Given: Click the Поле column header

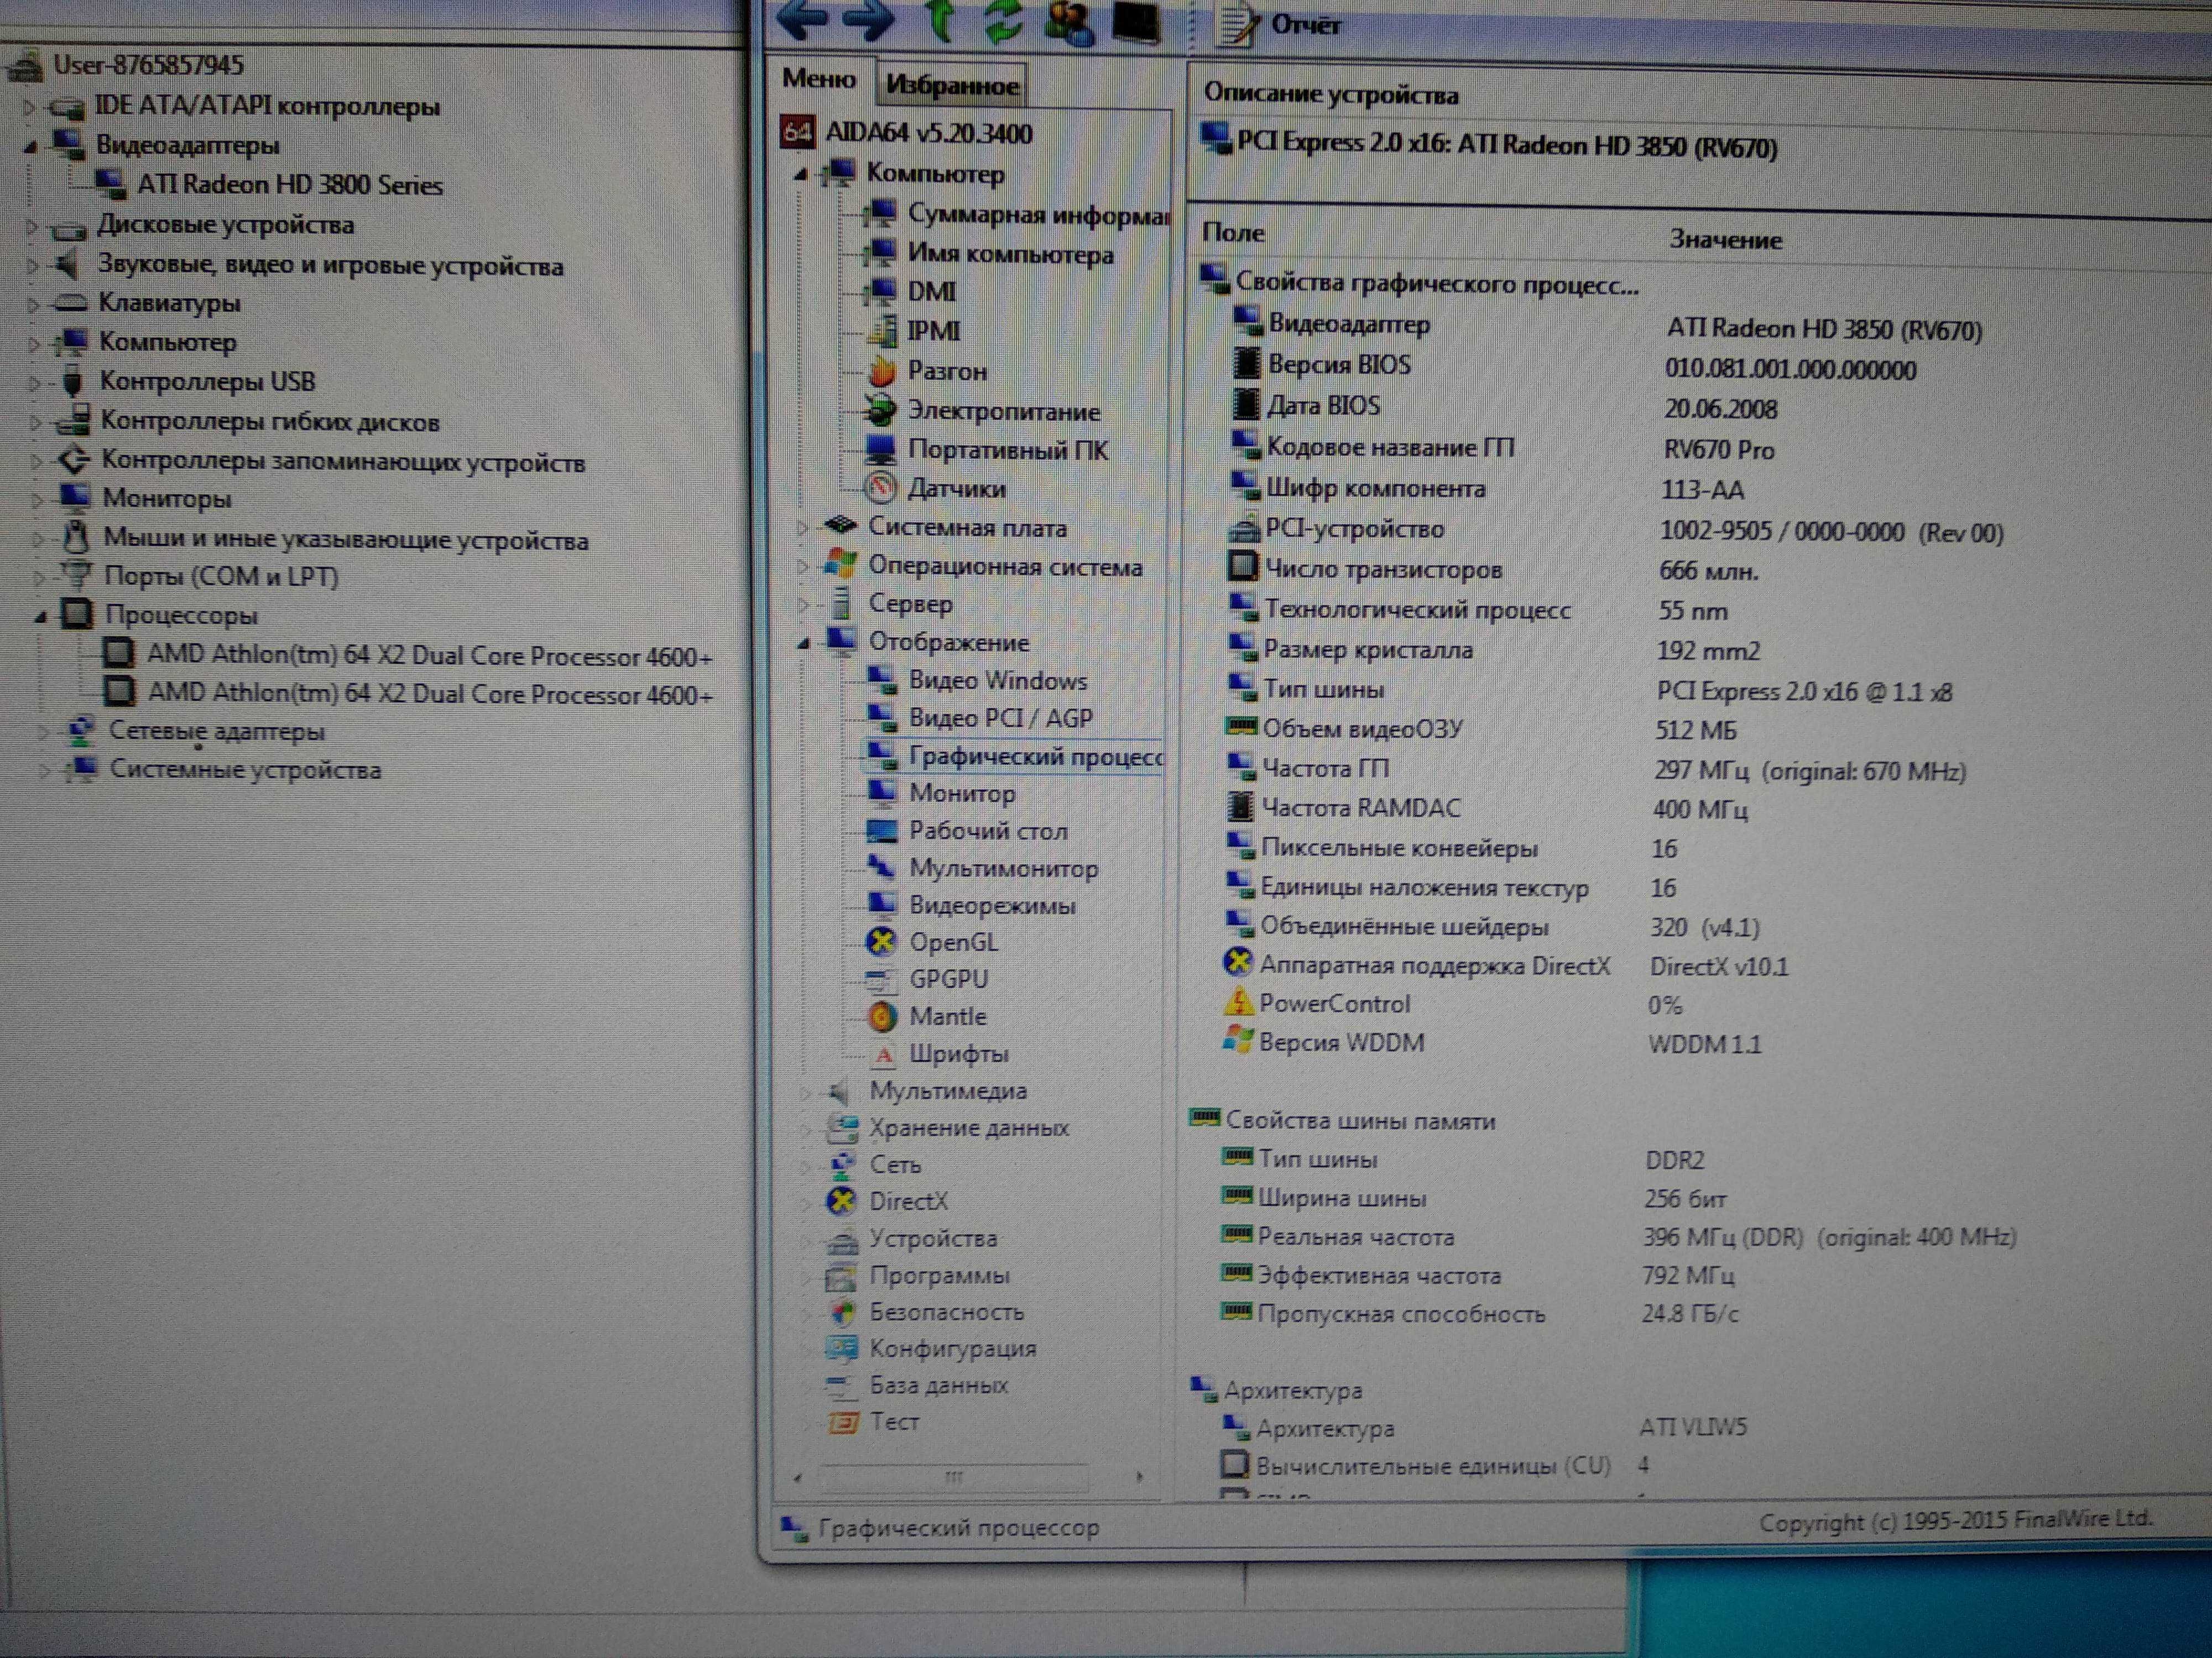Looking at the screenshot, I should 1233,233.
